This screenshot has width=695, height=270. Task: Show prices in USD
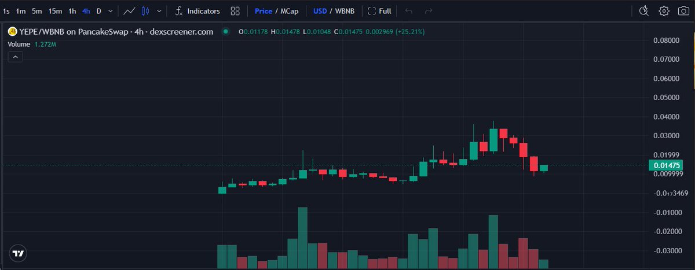[x=320, y=11]
